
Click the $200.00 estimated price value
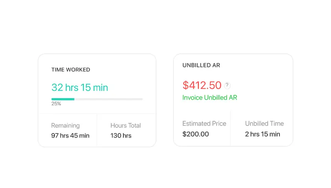coord(196,134)
